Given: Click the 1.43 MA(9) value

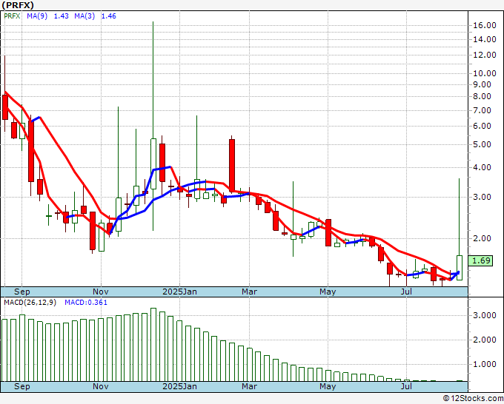Looking at the screenshot, I should point(61,16).
